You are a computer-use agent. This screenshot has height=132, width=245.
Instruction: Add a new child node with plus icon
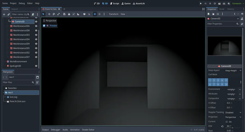[x=4, y=14]
